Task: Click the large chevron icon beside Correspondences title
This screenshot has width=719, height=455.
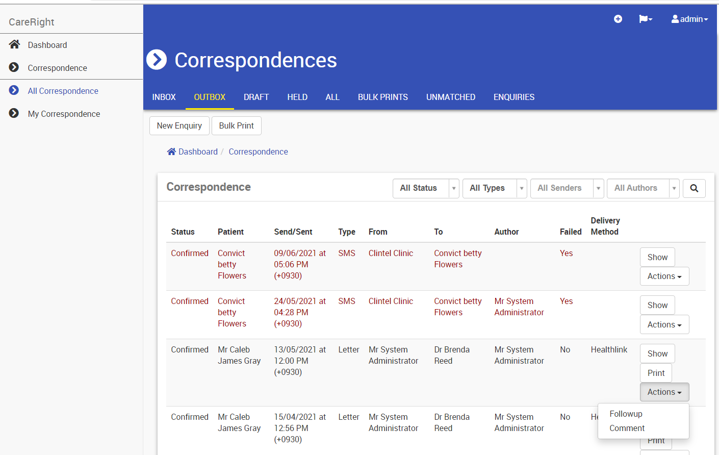Action: click(157, 60)
